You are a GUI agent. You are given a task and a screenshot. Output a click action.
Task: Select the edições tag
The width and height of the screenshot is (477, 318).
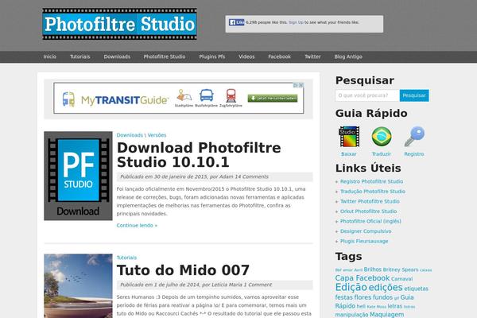[386, 287]
